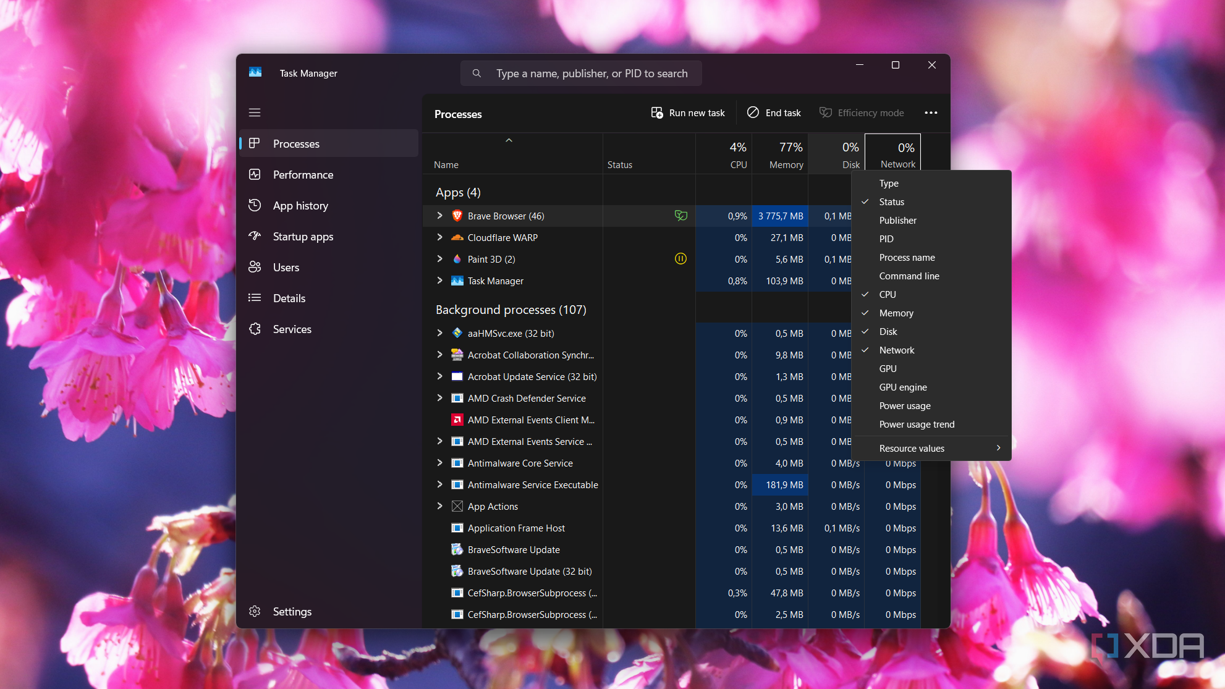The height and width of the screenshot is (689, 1225).
Task: Open Startup apps gauge icon
Action: coord(254,236)
